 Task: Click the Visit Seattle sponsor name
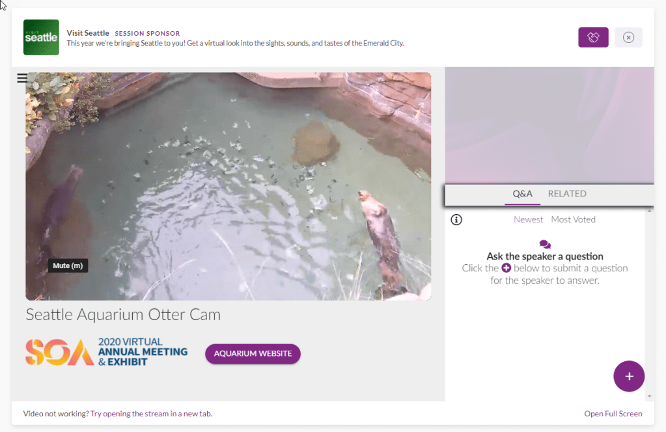pyautogui.click(x=88, y=33)
